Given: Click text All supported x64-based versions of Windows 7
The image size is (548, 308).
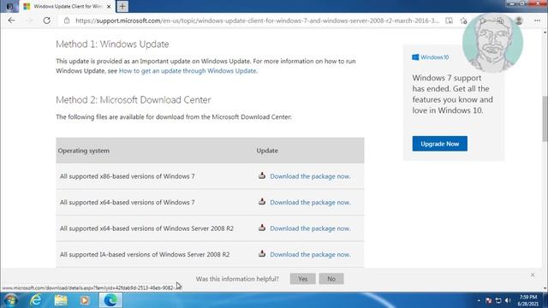Looking at the screenshot, I should [x=128, y=202].
